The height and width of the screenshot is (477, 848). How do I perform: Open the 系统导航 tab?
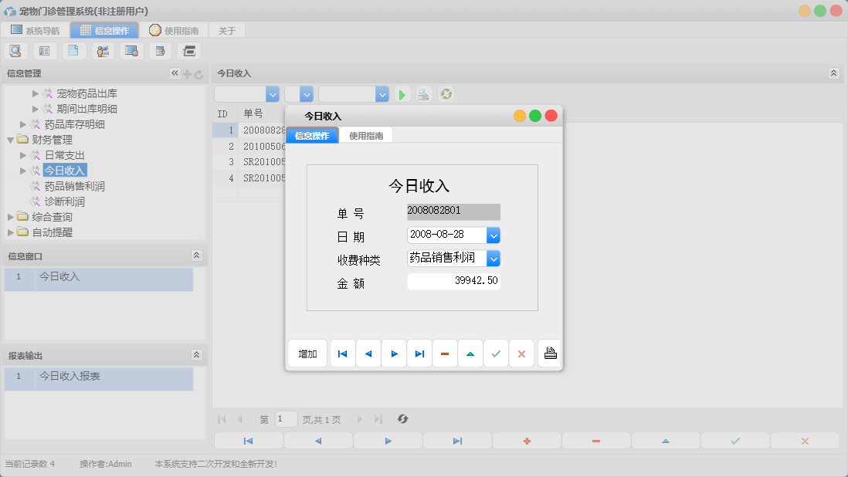(x=35, y=30)
